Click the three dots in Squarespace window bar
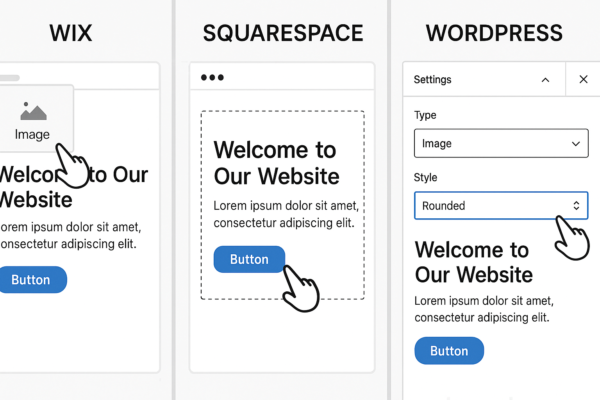This screenshot has height=400, width=600. 212,77
